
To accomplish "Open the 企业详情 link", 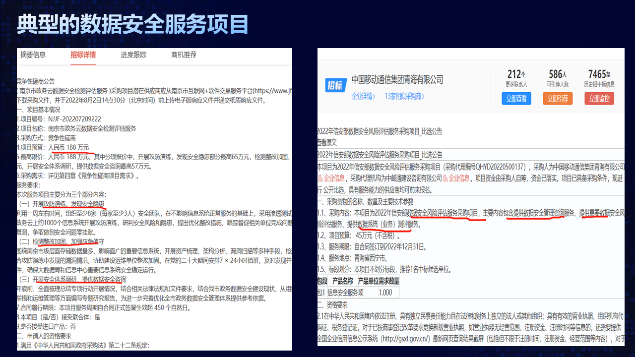I will (x=364, y=96).
